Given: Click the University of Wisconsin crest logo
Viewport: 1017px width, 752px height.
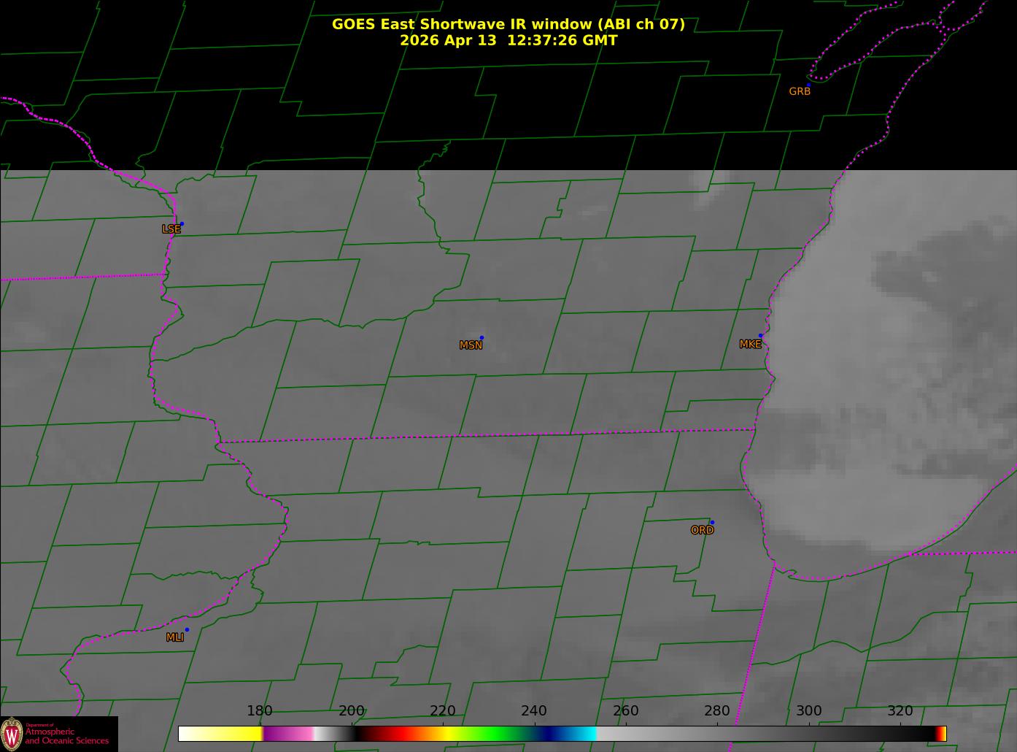Looking at the screenshot, I should pyautogui.click(x=12, y=734).
